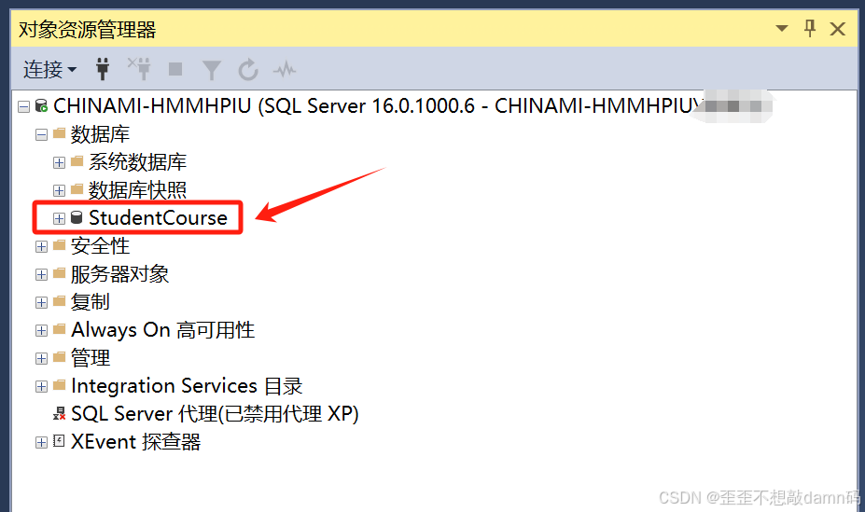Click the server instance icon
The image size is (865, 512).
(41, 105)
